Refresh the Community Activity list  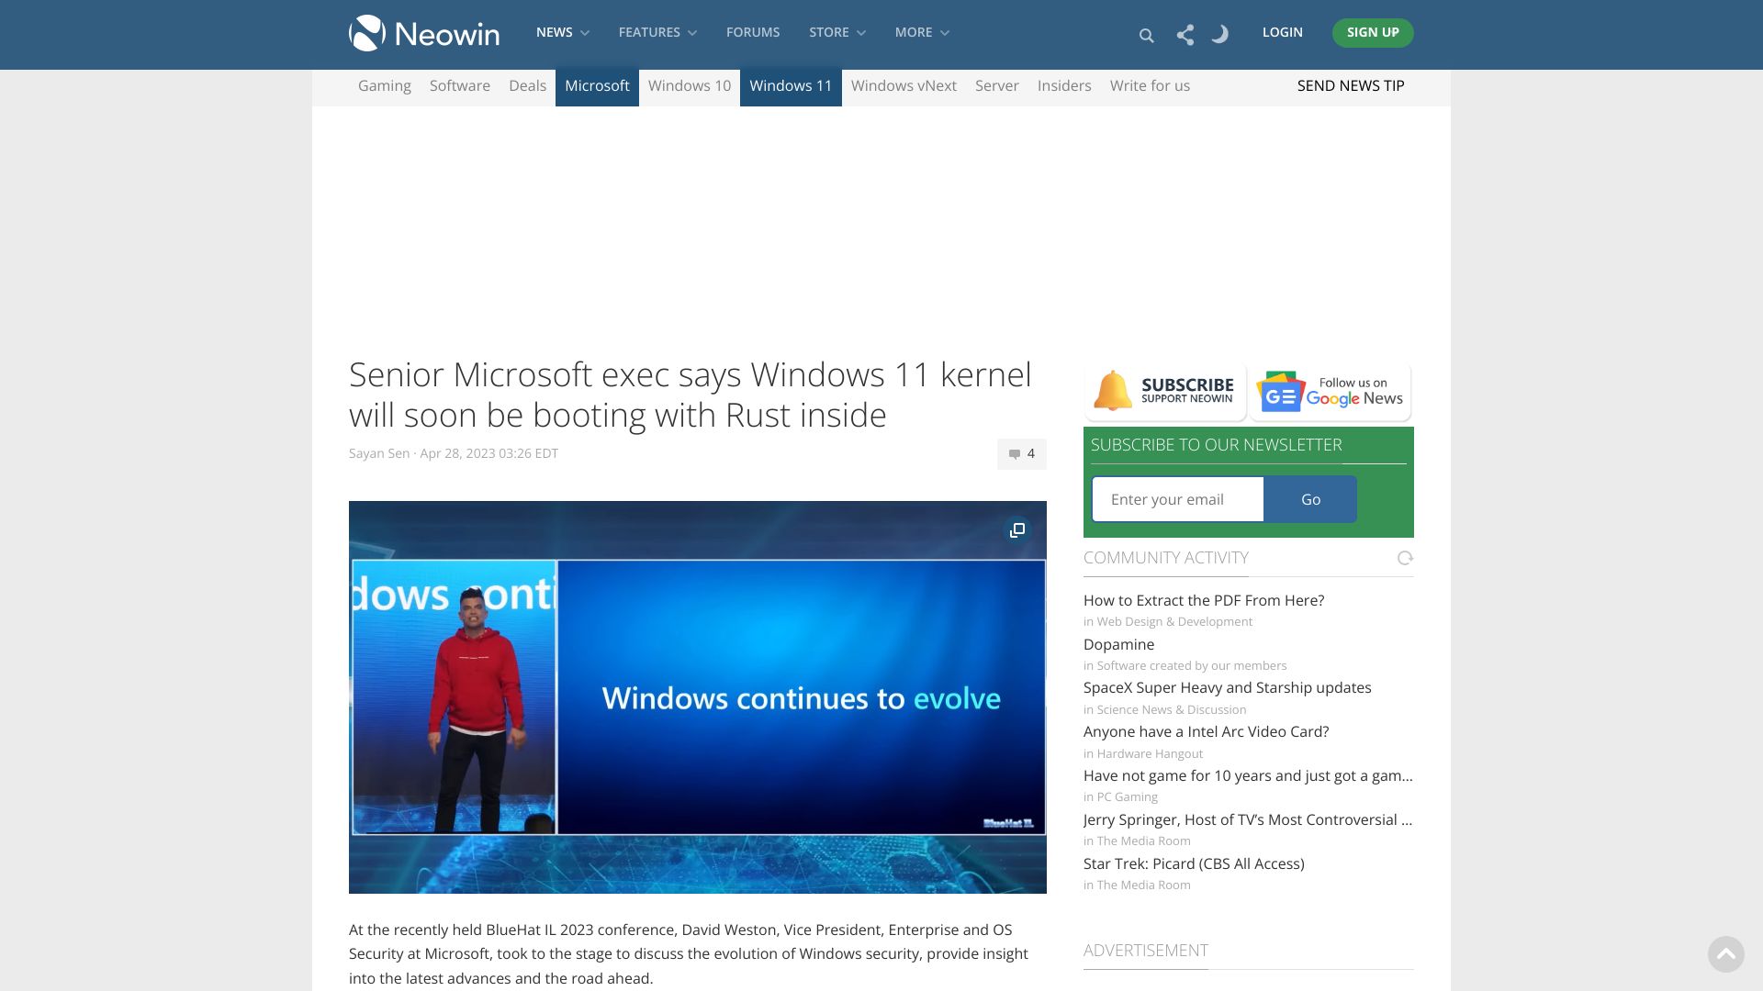(1405, 558)
